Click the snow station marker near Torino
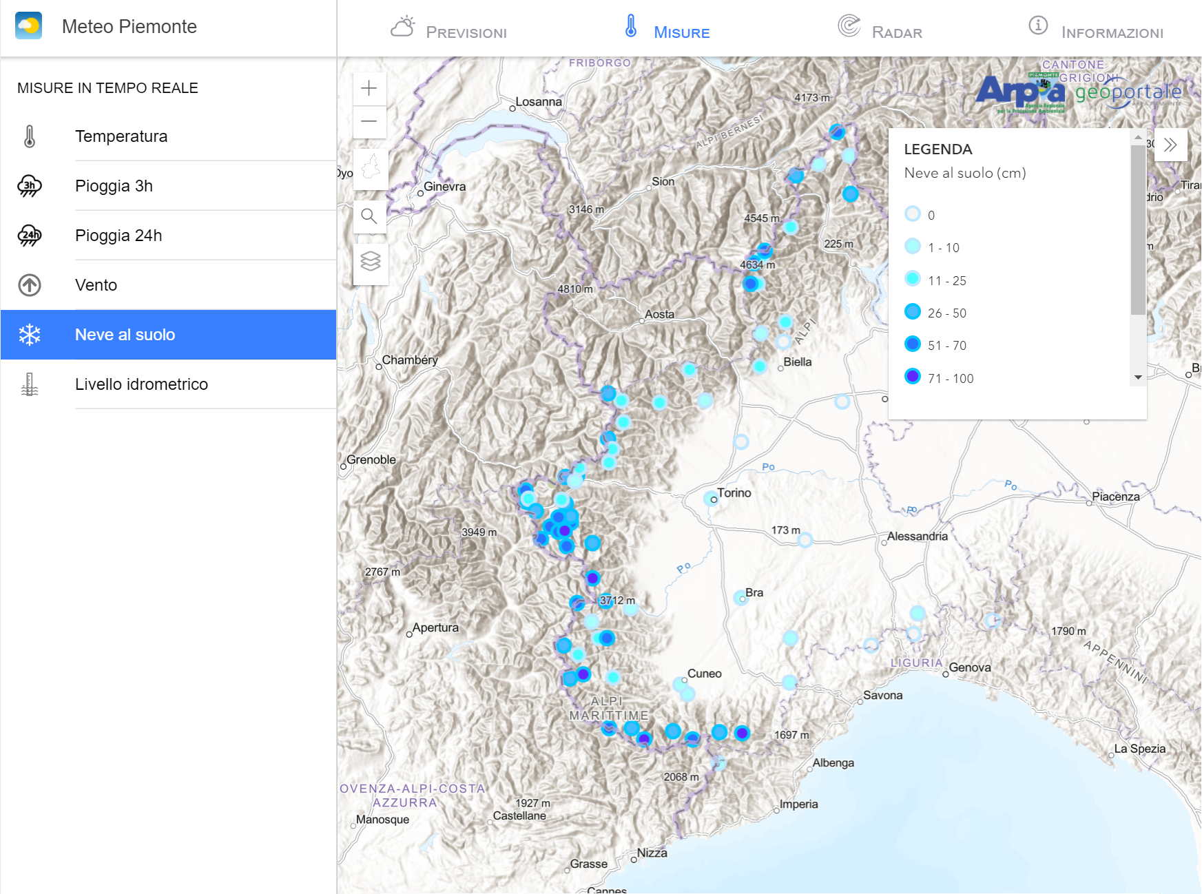The width and height of the screenshot is (1202, 894). pos(710,498)
